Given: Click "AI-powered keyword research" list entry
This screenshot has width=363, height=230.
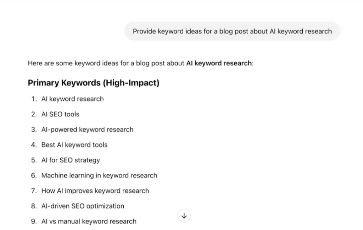Looking at the screenshot, I should 87,130.
